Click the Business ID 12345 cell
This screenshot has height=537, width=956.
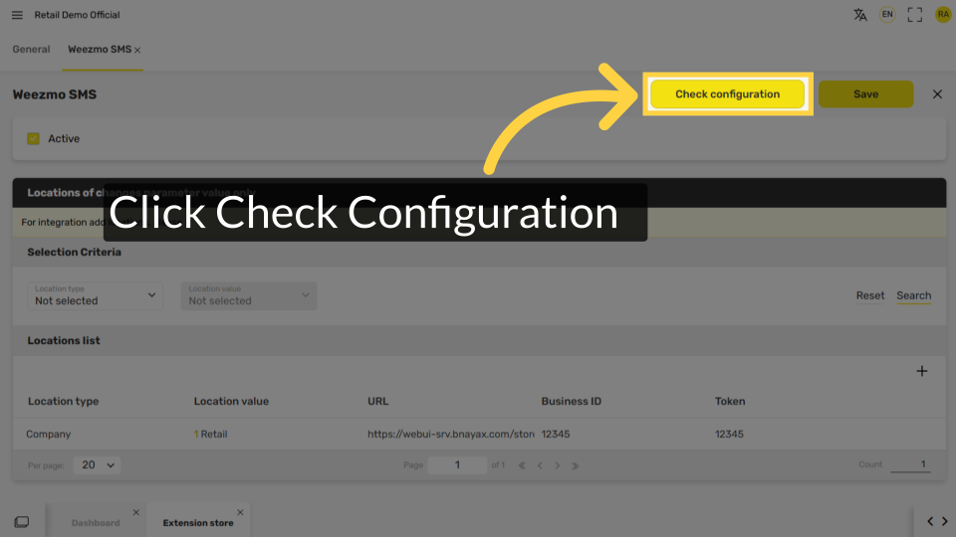click(x=556, y=435)
